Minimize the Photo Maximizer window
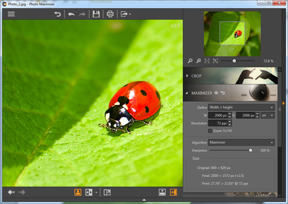This screenshot has width=288, height=204. (x=261, y=3)
